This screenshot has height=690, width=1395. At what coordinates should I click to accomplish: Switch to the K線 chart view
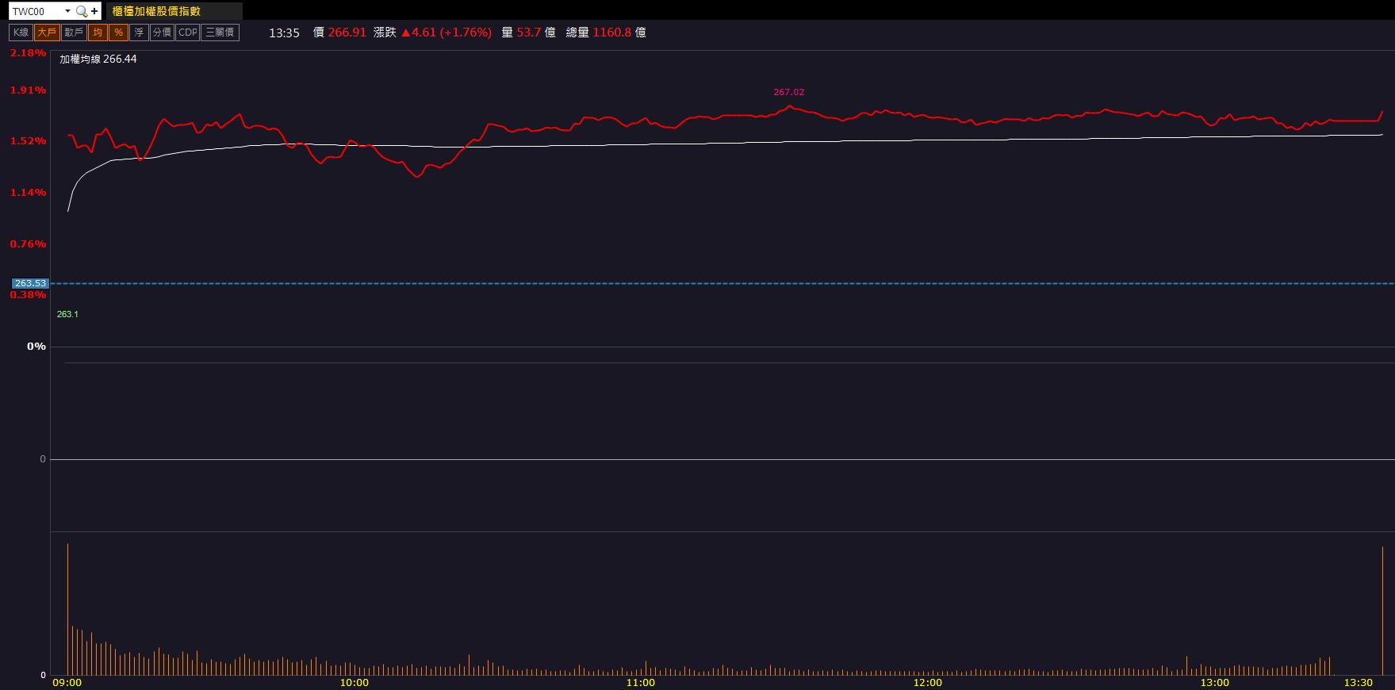point(21,33)
